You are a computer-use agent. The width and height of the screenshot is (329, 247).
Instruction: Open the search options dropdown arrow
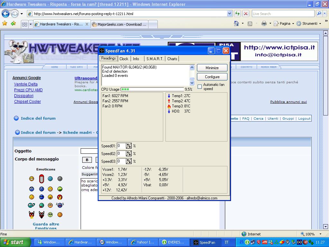pyautogui.click(x=325, y=14)
